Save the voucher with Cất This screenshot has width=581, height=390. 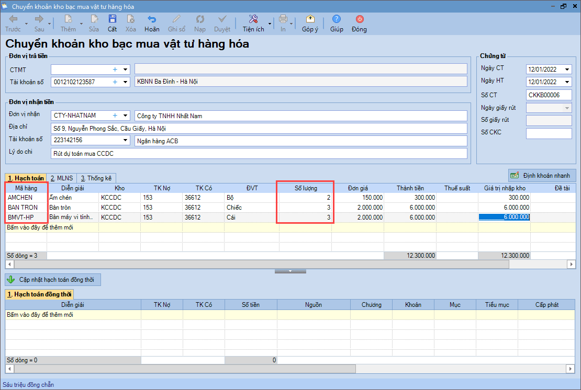click(x=112, y=24)
